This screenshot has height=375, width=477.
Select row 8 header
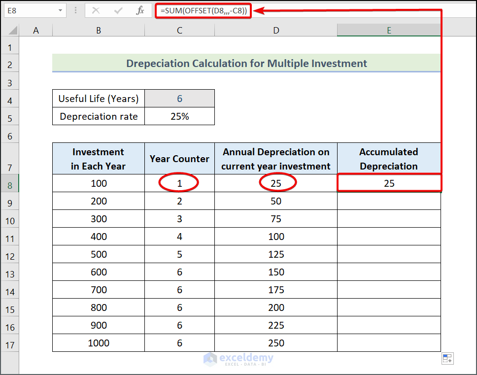pyautogui.click(x=10, y=185)
